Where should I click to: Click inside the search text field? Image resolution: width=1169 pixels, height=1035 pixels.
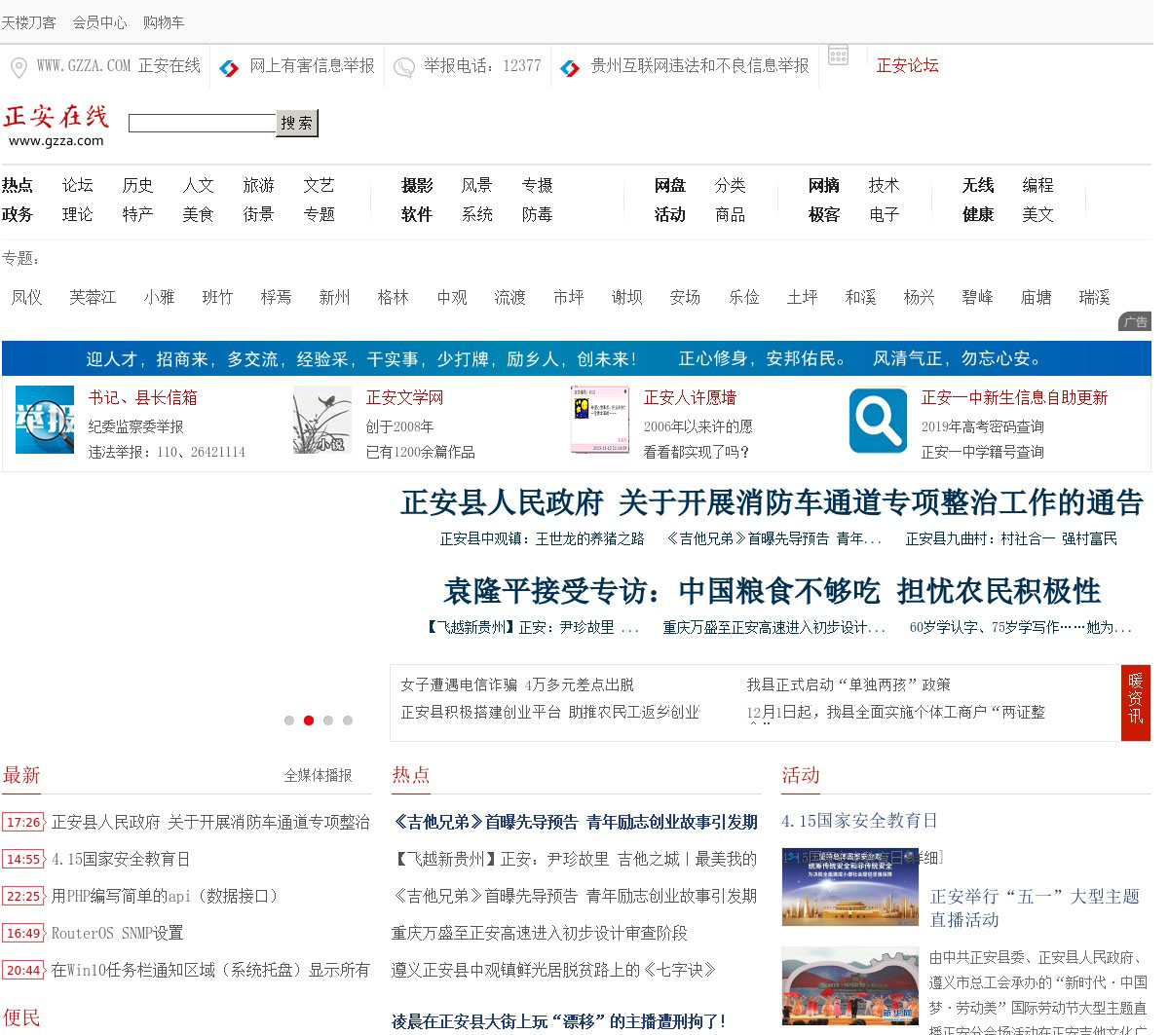pos(202,124)
